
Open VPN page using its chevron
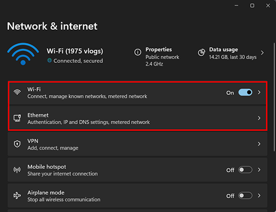coord(259,144)
